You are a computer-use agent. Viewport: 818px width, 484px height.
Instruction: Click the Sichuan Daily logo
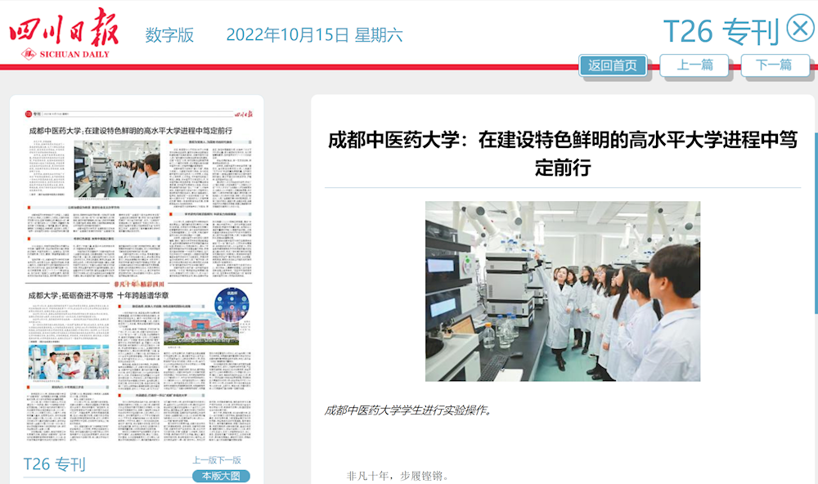pos(64,34)
